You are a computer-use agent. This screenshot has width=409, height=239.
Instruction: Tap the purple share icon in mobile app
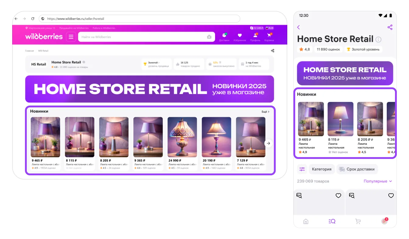[390, 27]
